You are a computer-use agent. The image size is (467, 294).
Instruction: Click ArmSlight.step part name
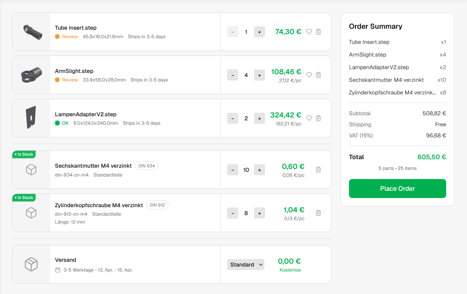click(74, 71)
